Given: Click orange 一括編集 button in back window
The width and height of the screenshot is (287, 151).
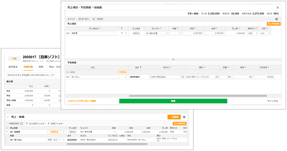Looking at the screenshot, I should [174, 117].
